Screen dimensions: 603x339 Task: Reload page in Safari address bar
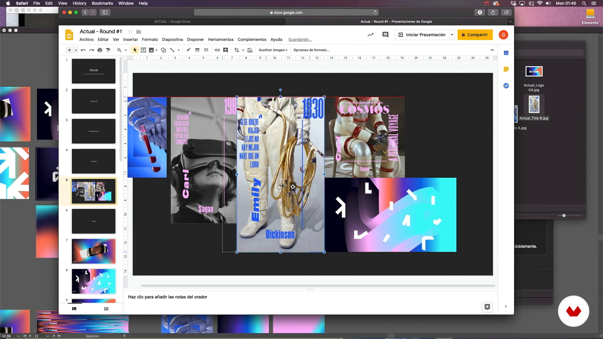(375, 12)
